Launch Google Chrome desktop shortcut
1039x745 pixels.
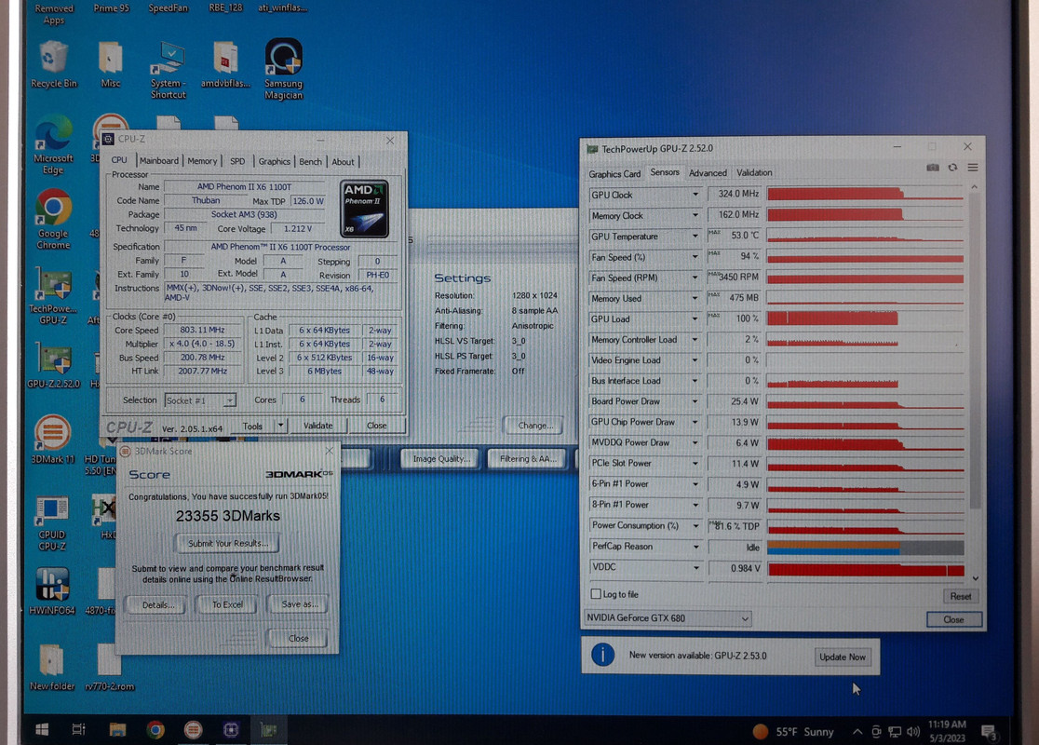click(x=53, y=220)
